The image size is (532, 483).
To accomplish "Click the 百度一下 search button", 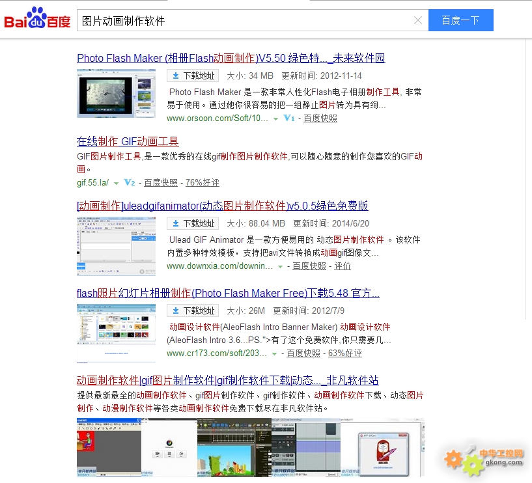I will pyautogui.click(x=461, y=20).
